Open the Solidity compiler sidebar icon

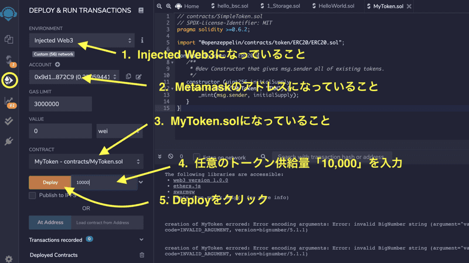9,60
